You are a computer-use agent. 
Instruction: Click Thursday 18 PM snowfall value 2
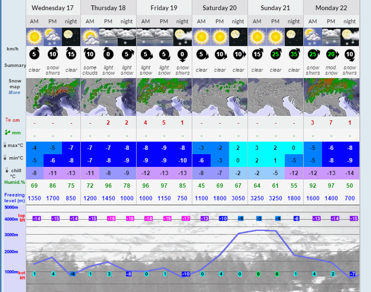click(108, 123)
